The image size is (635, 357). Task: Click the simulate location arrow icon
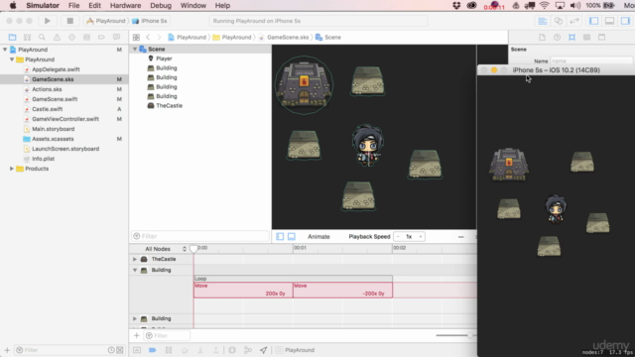click(x=263, y=350)
